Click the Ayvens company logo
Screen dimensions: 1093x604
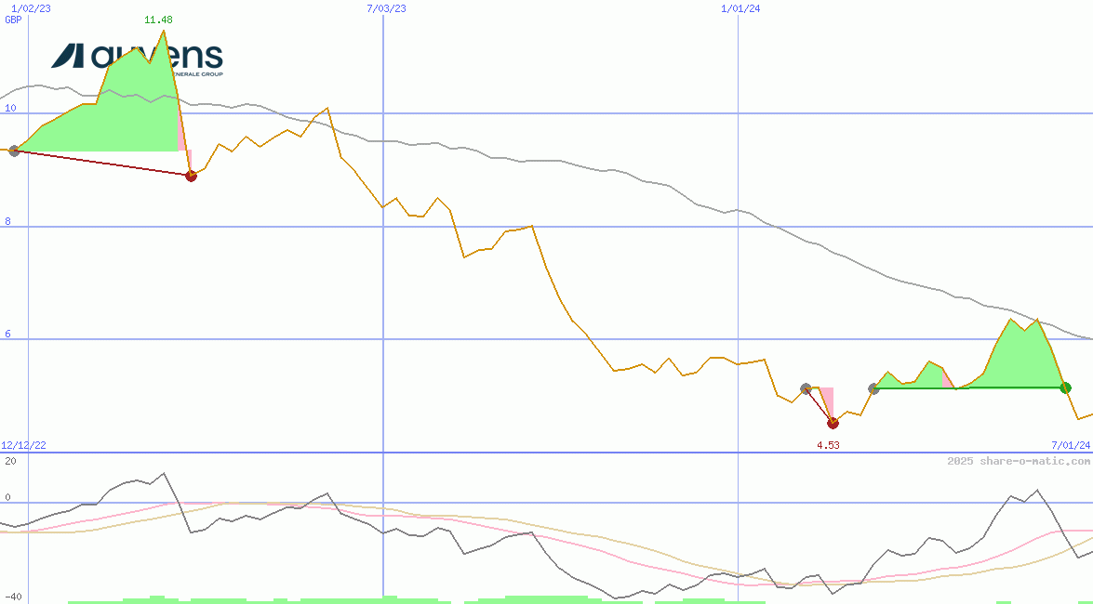pyautogui.click(x=137, y=58)
